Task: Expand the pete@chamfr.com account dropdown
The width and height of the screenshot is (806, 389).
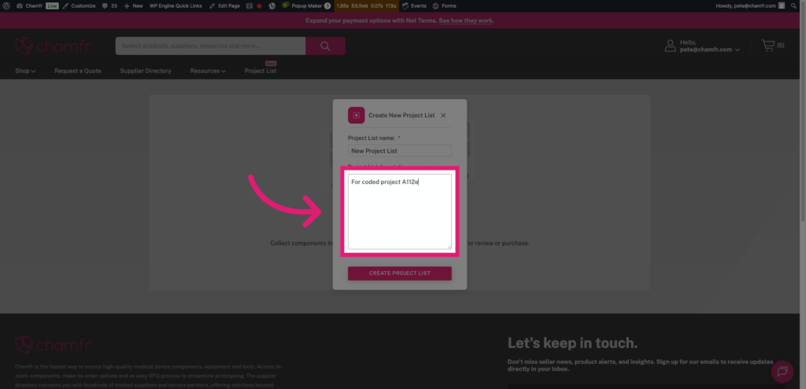Action: coord(709,50)
